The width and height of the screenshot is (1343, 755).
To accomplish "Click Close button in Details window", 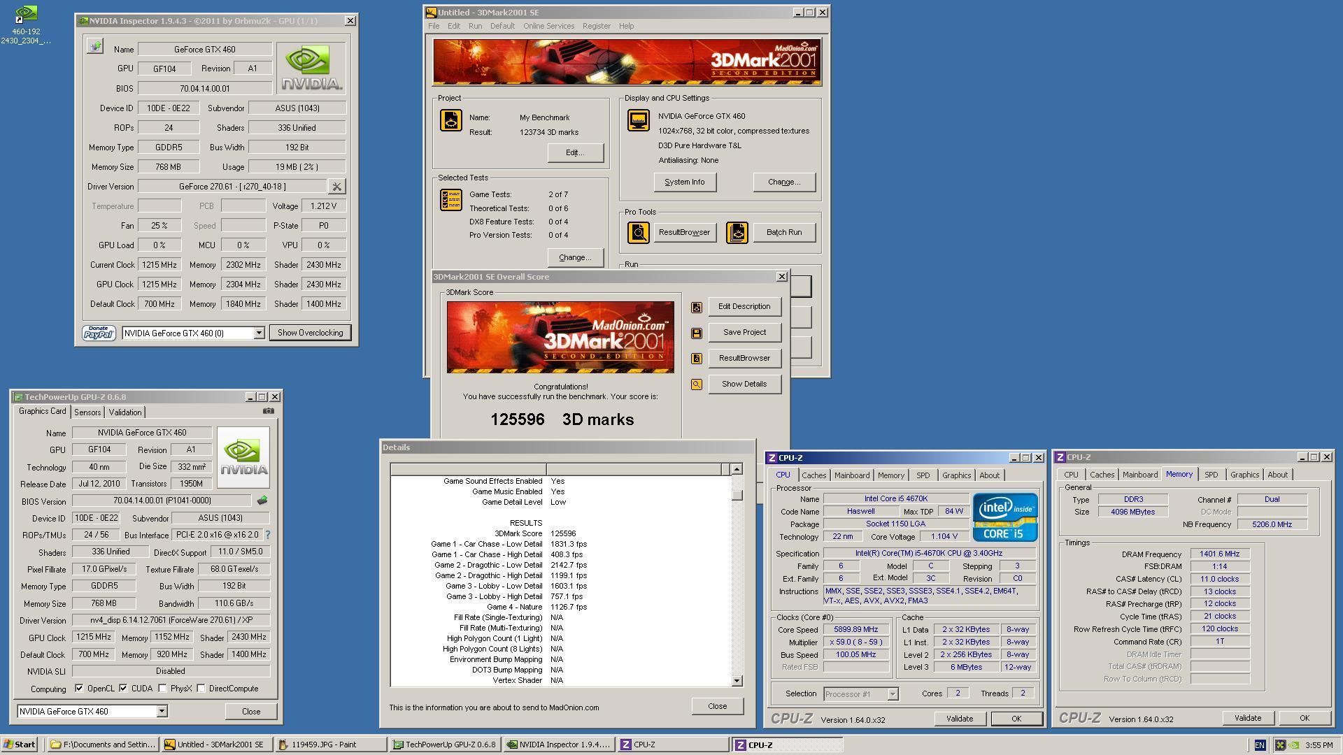I will point(717,706).
